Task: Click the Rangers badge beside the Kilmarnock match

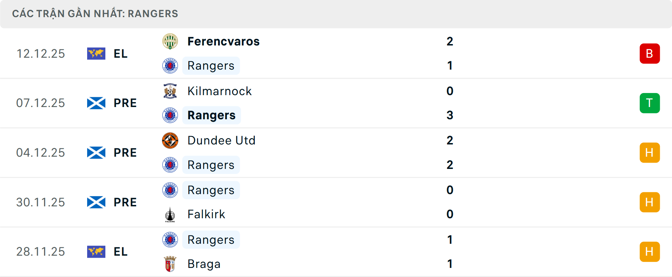Action: (x=170, y=115)
